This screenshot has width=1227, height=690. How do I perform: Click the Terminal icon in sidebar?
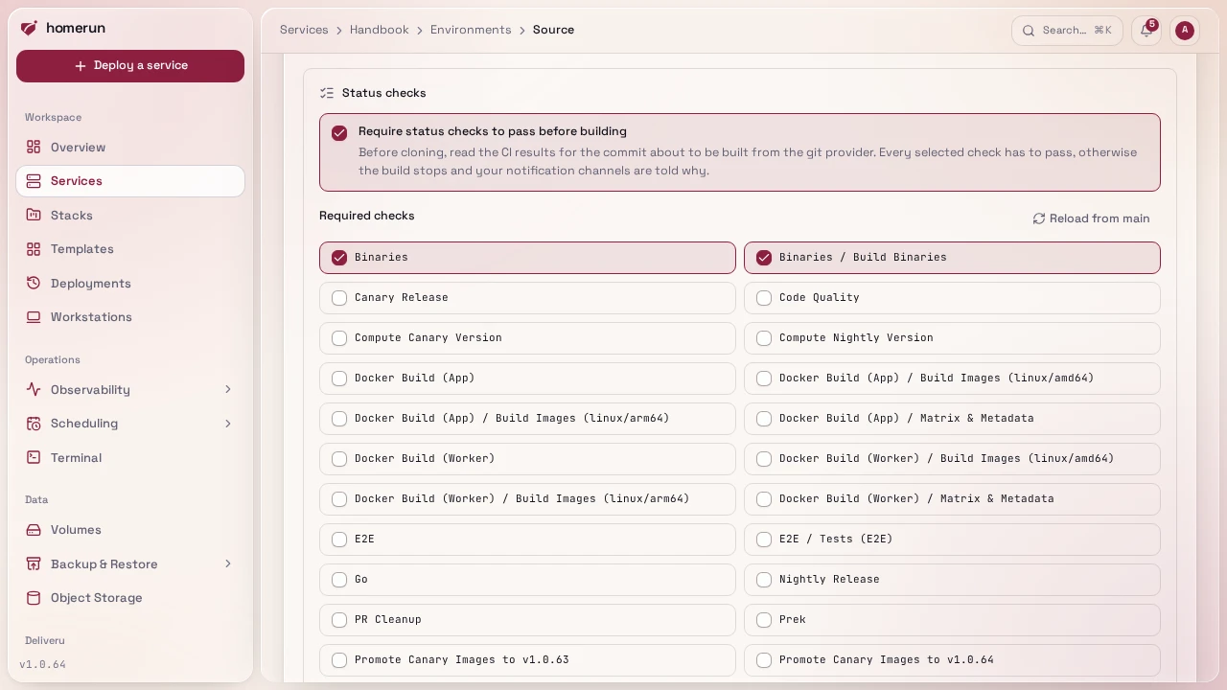(x=34, y=457)
